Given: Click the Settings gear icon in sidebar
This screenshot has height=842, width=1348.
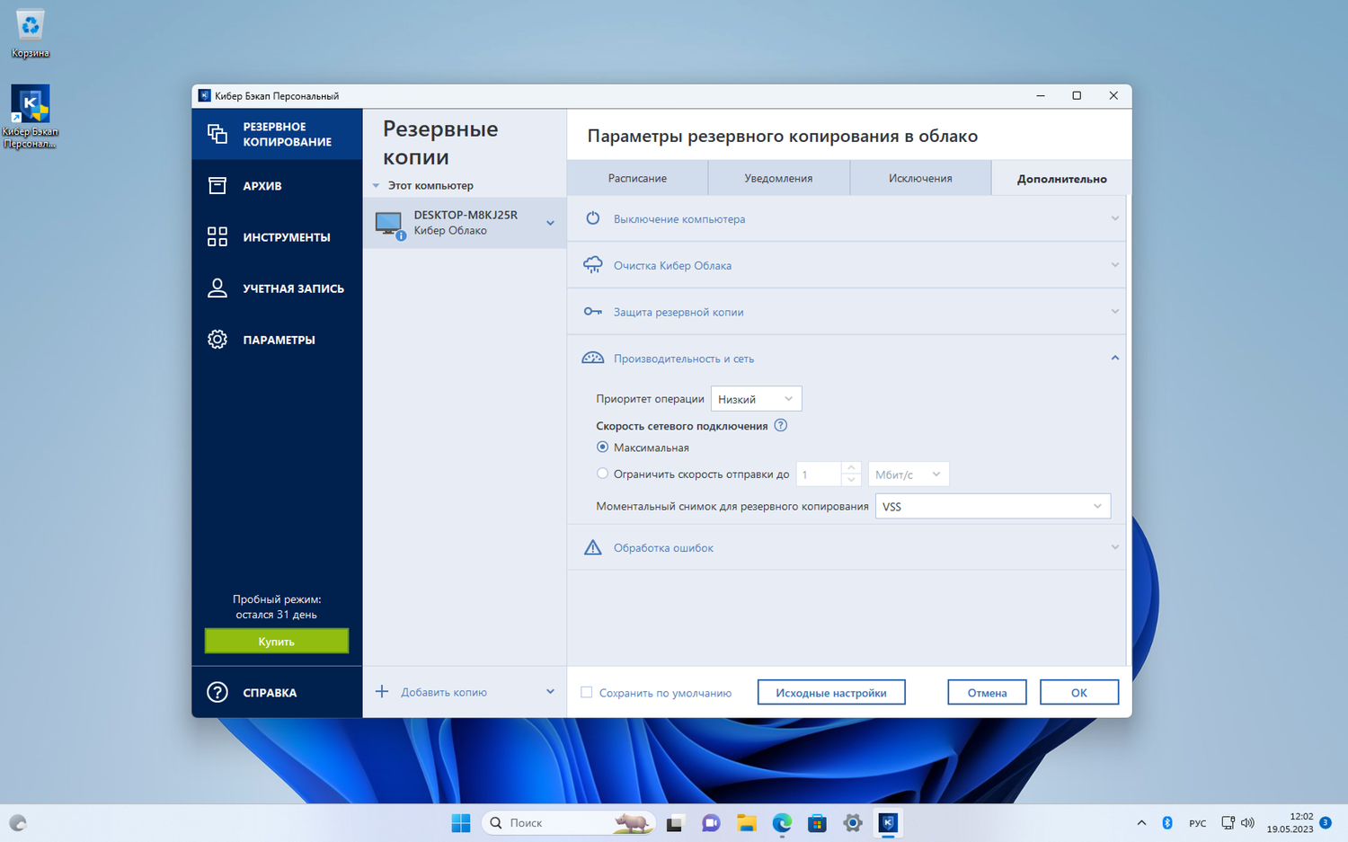Looking at the screenshot, I should click(x=217, y=340).
